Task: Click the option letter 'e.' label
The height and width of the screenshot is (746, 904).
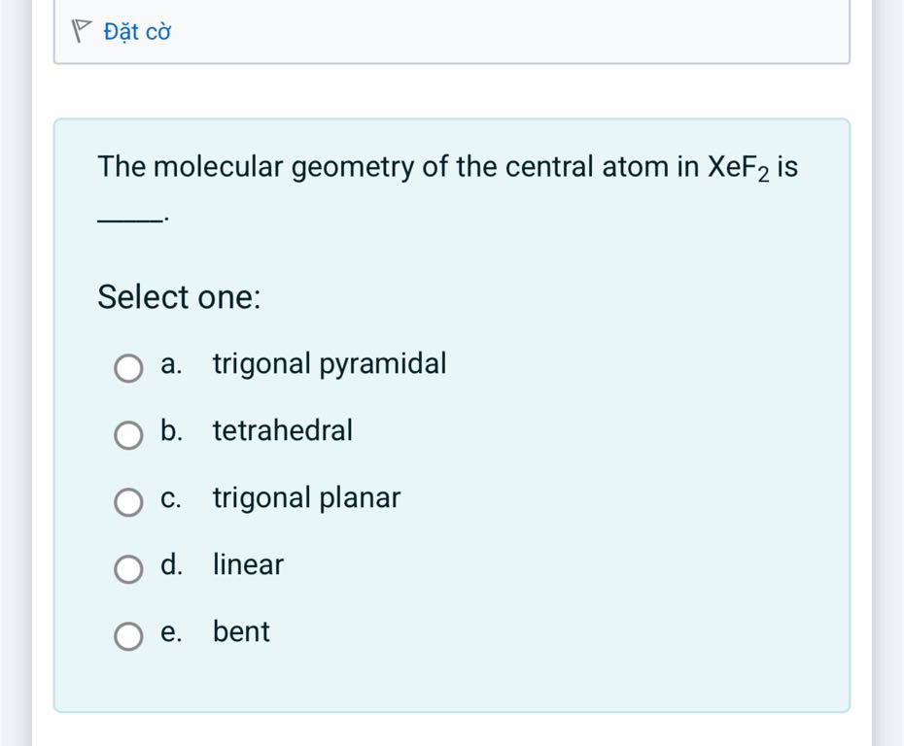Action: (172, 632)
